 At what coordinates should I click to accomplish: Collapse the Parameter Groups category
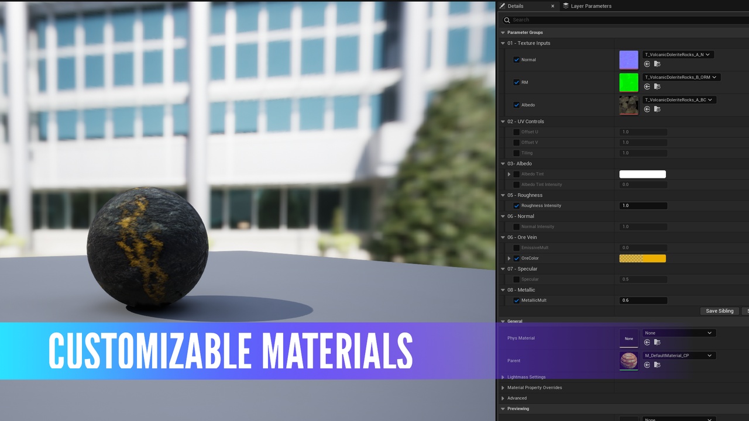pyautogui.click(x=503, y=33)
